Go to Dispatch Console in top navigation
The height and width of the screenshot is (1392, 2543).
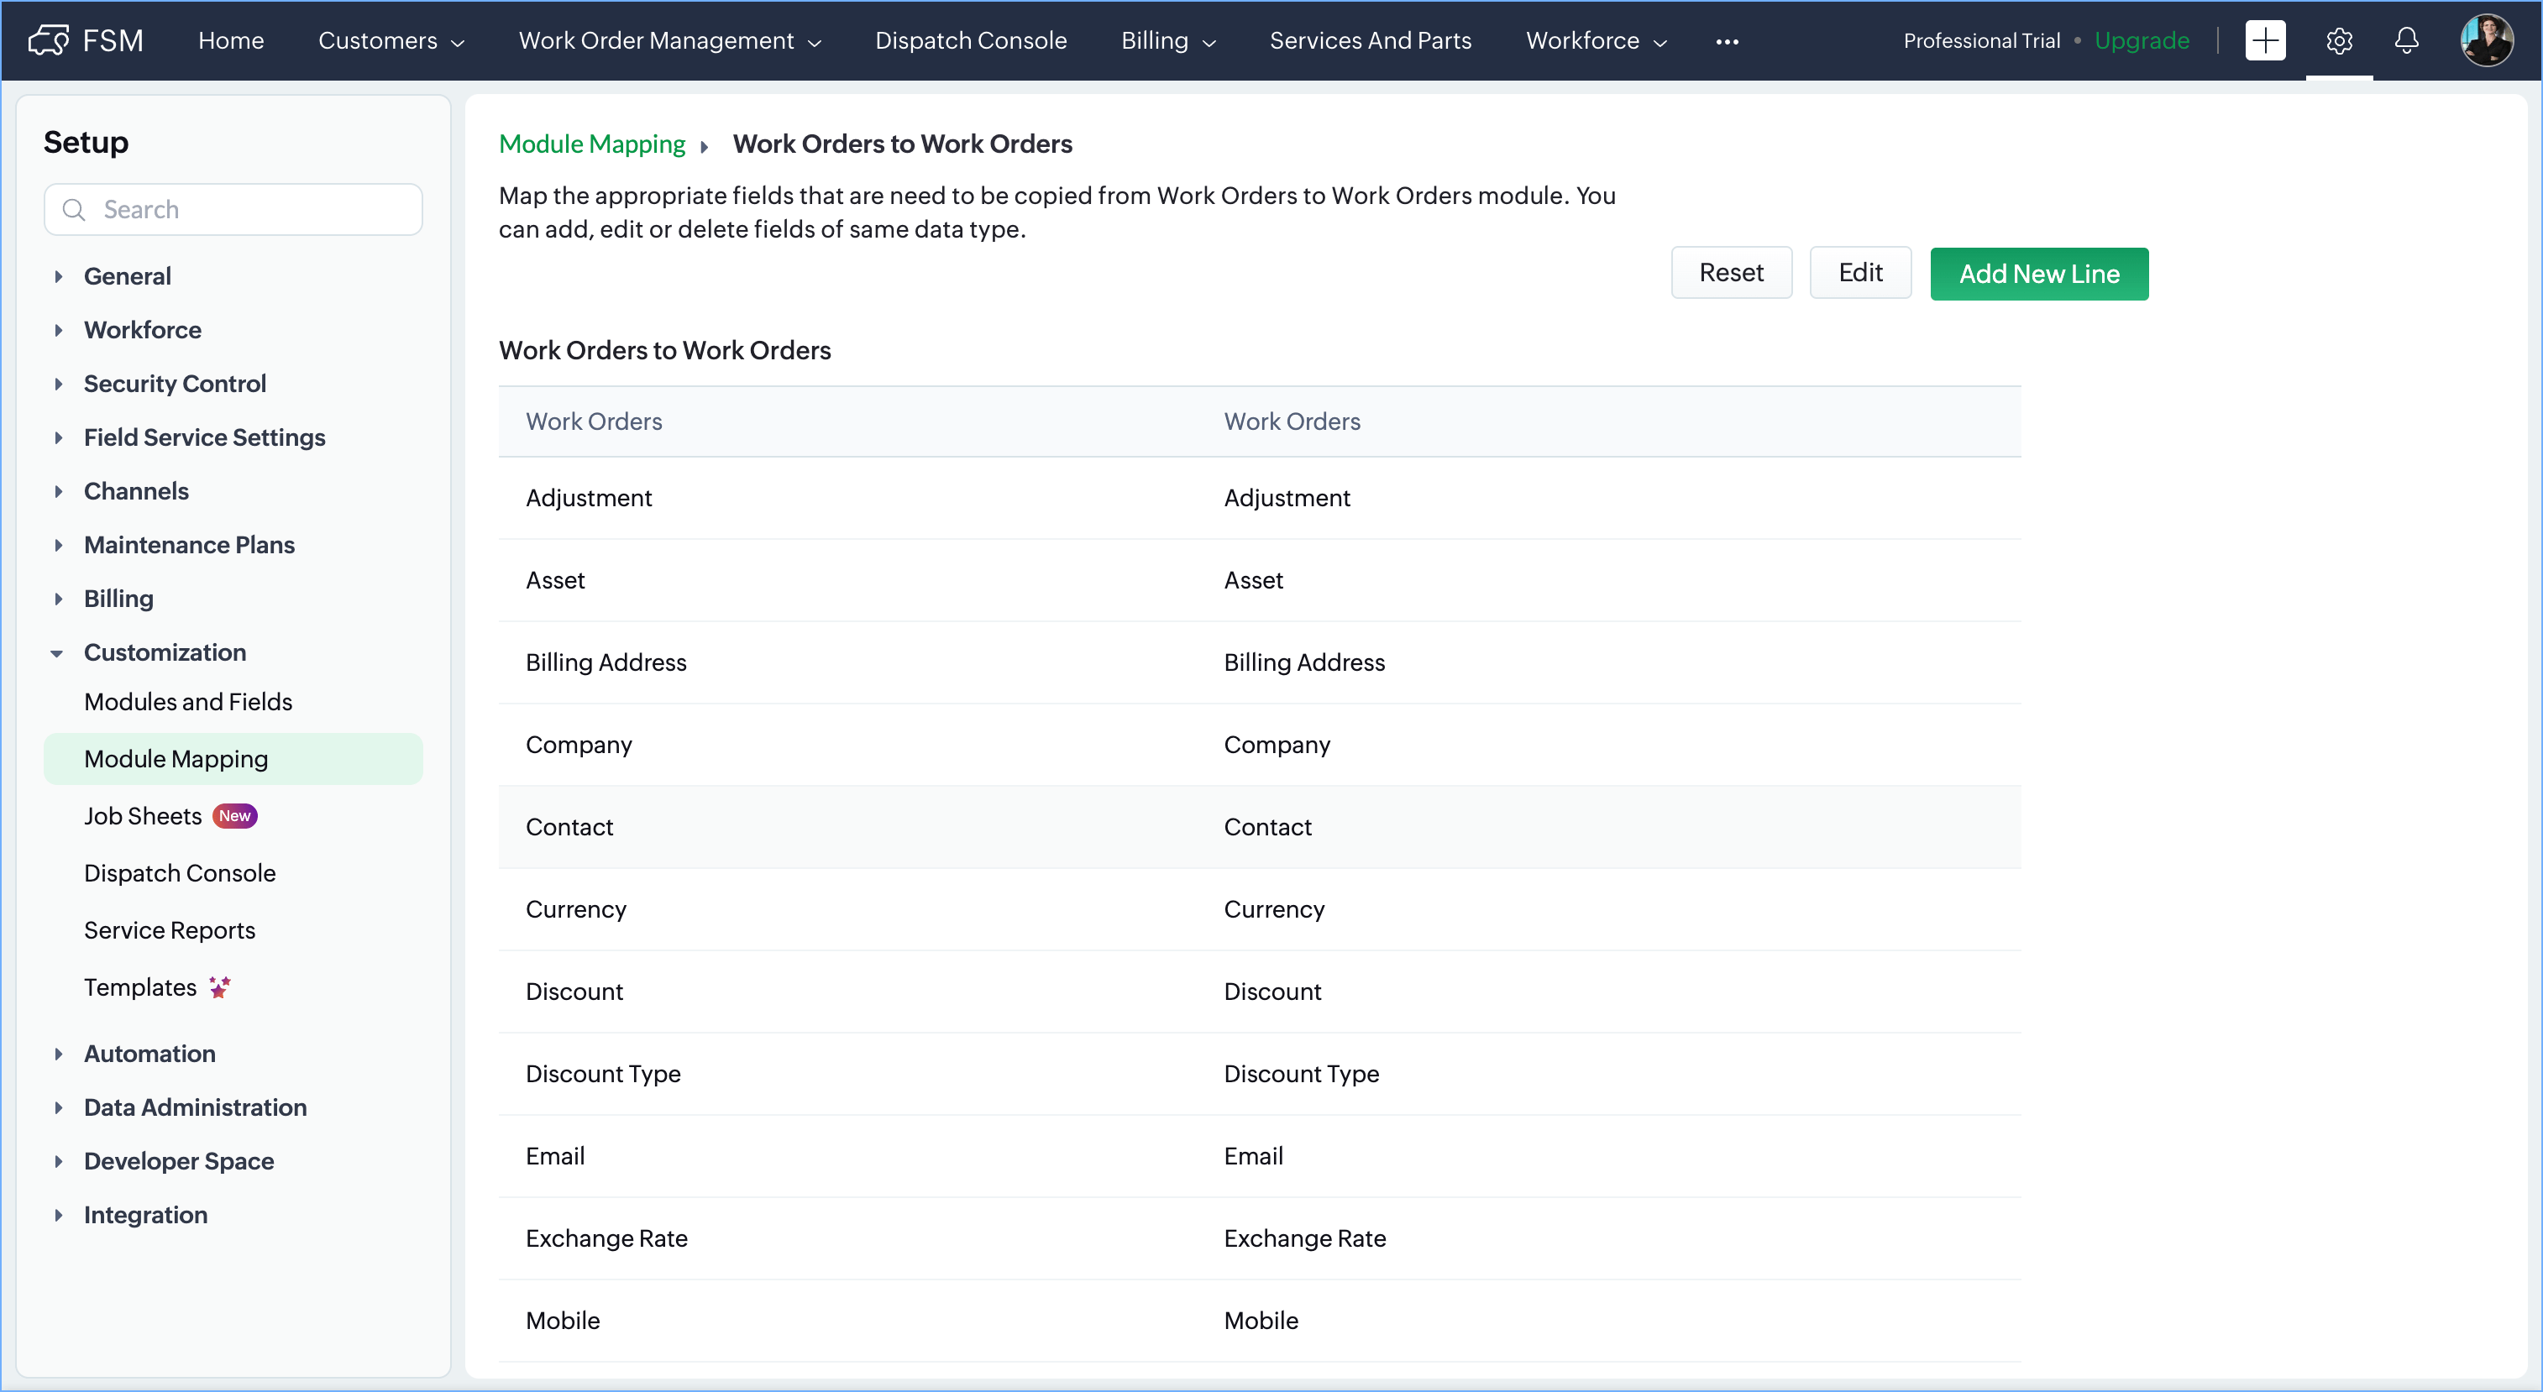click(x=970, y=40)
